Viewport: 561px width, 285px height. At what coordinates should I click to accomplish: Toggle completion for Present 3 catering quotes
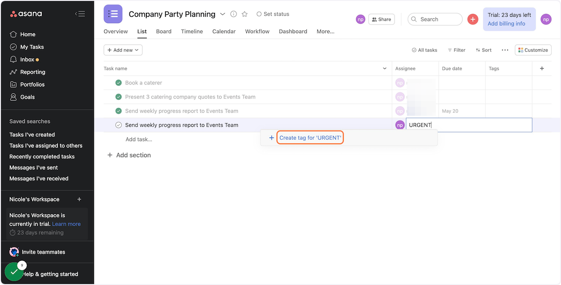[x=118, y=97]
